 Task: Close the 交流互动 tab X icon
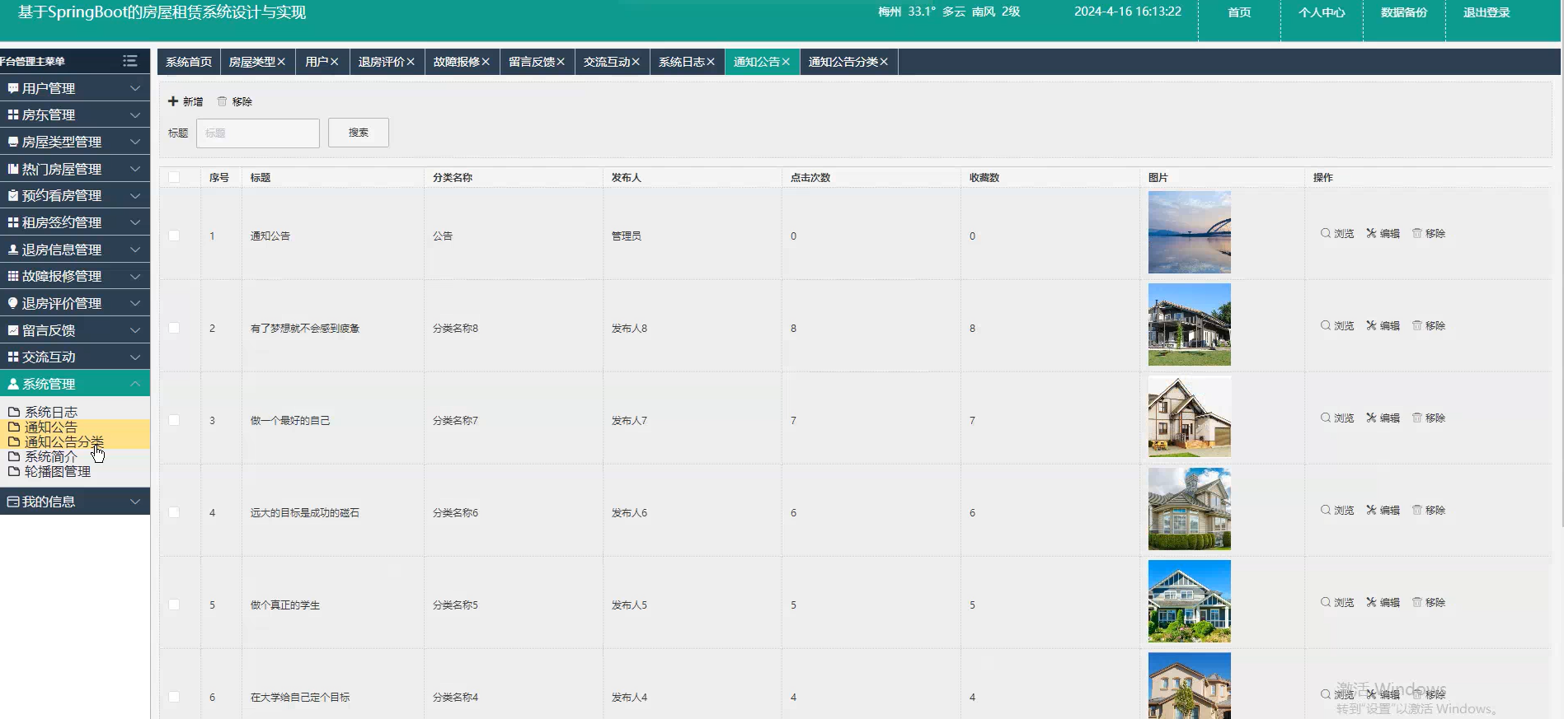(x=636, y=62)
